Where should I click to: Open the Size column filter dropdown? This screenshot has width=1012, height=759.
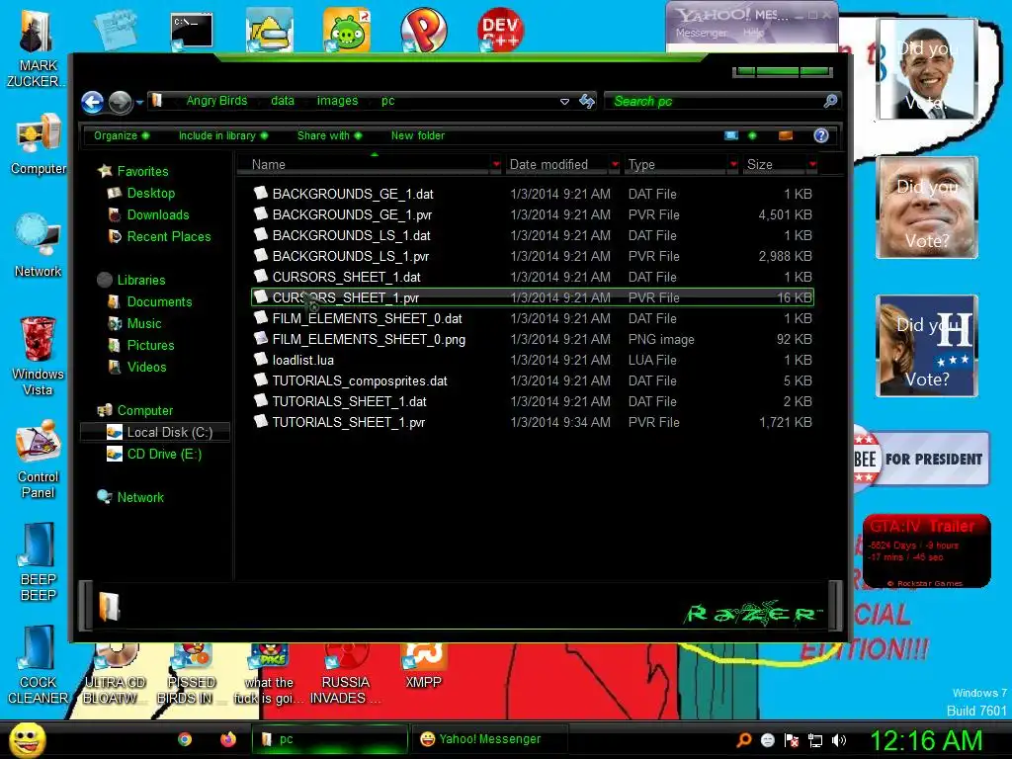pyautogui.click(x=812, y=165)
